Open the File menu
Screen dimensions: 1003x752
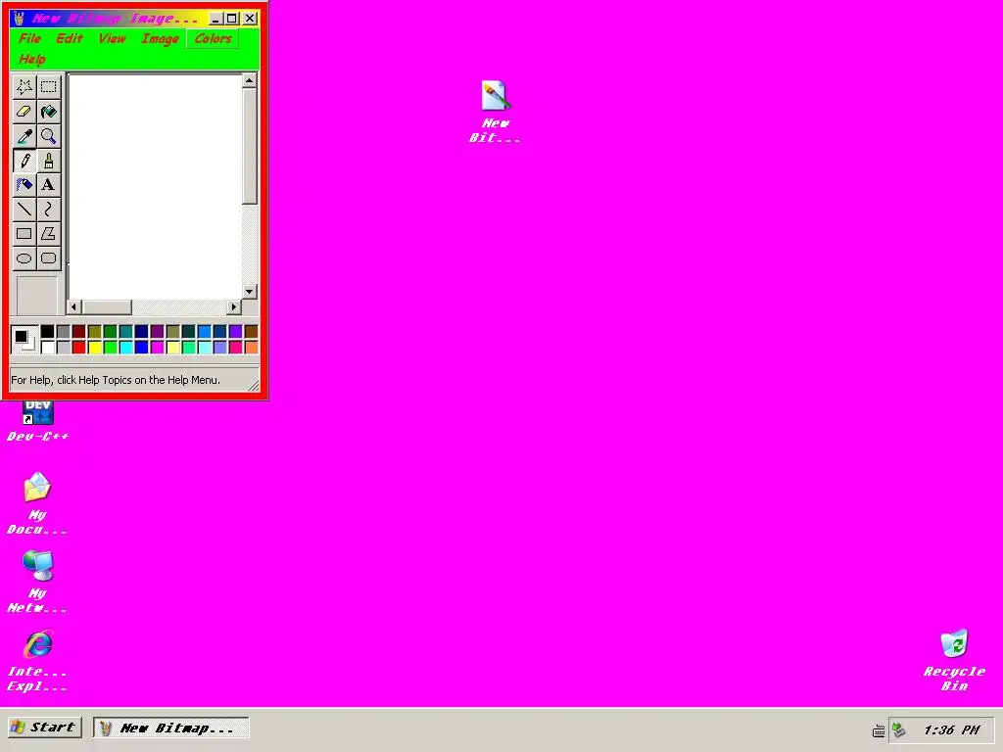coord(29,38)
